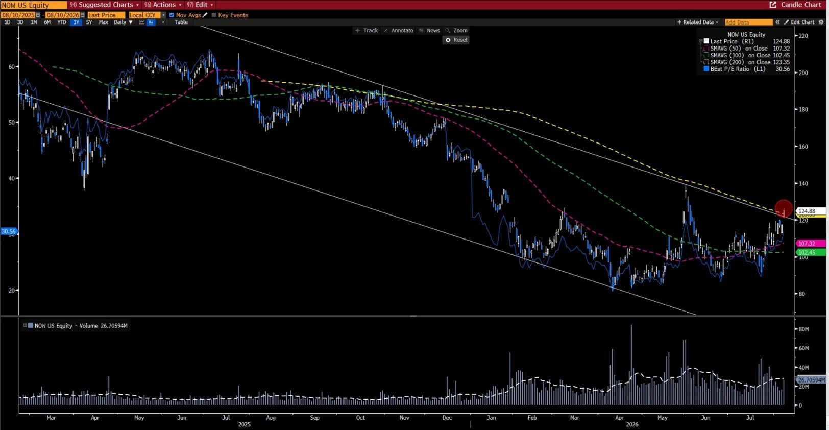The image size is (829, 430).
Task: Click the SMAVG (100) legend line swatch
Action: pos(706,55)
